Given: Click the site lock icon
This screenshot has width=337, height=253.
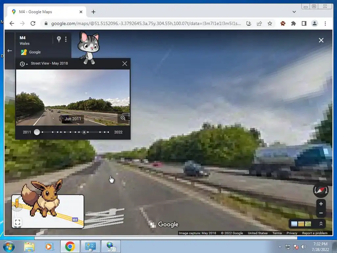Looking at the screenshot, I should coord(46,23).
